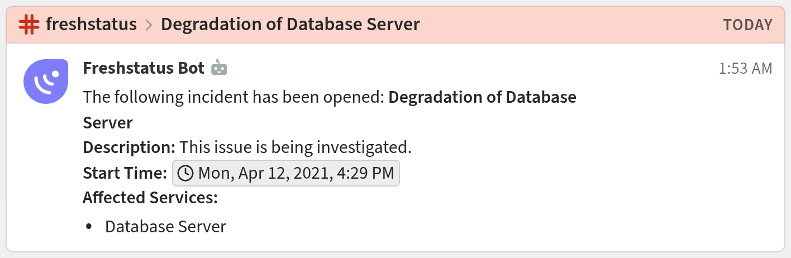
Task: Click the bullet point before Database Server
Action: click(x=89, y=227)
